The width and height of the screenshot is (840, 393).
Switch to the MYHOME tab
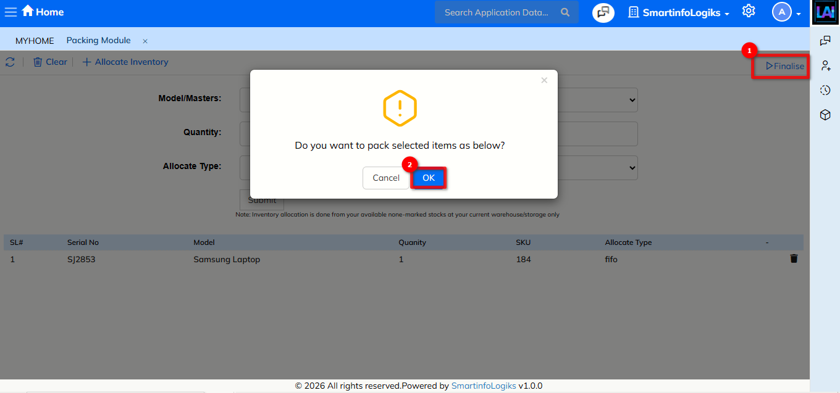(x=35, y=41)
